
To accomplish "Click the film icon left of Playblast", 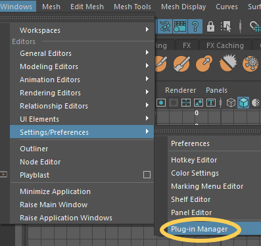I will [x=3, y=174].
